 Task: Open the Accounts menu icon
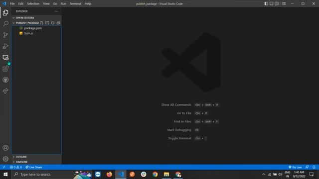pos(5,148)
